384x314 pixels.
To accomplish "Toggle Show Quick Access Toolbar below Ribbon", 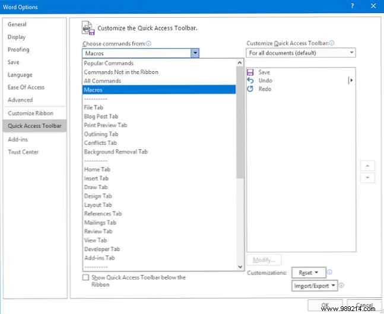I will pyautogui.click(x=85, y=277).
